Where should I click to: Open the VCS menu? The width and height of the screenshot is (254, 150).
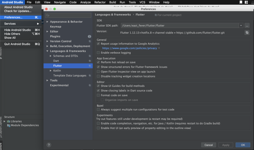(143, 2)
